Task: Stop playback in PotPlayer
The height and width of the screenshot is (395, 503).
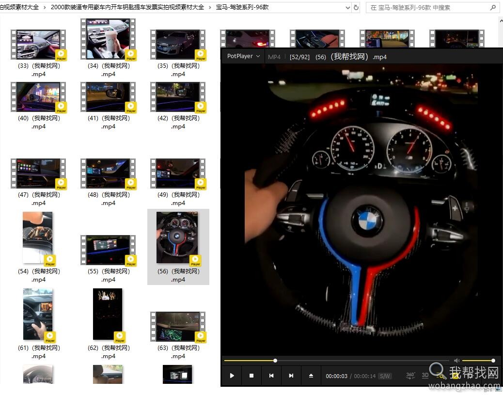Action: click(251, 376)
